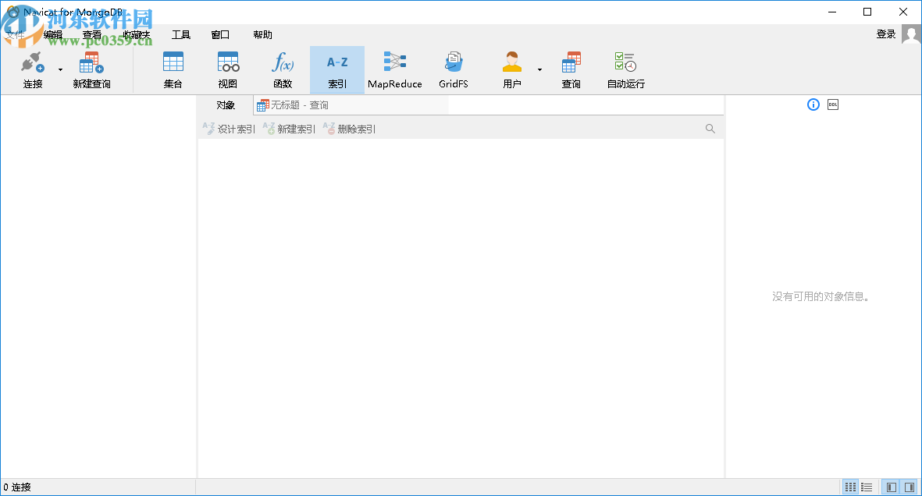Toggle the right information pane

click(909, 487)
